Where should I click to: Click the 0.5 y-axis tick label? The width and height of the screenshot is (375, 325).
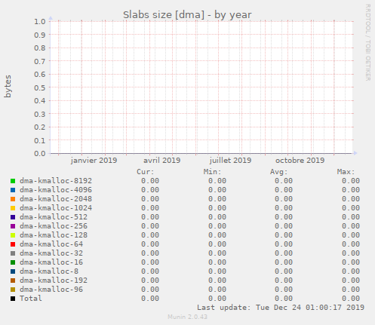coord(40,87)
